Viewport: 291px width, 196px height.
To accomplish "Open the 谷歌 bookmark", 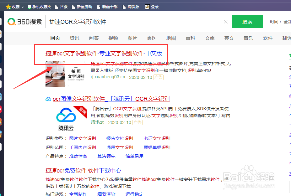I will [x=61, y=7].
